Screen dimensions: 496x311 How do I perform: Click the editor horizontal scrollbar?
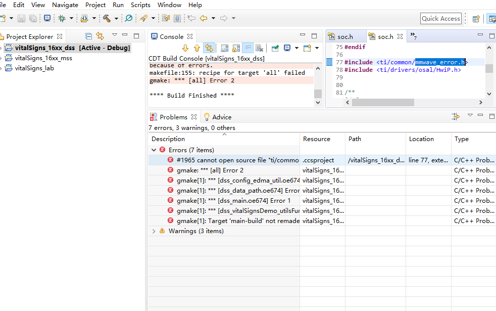coord(383,103)
